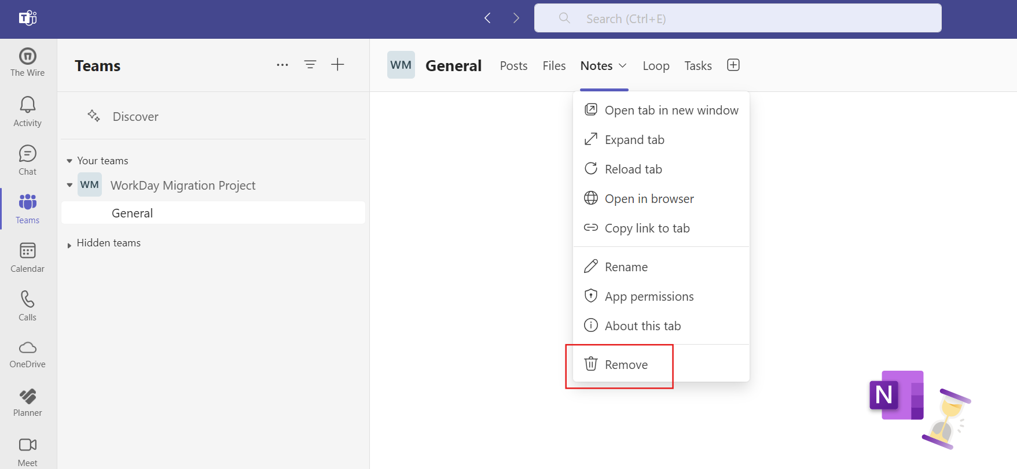Click the General channel heading
Screen dimensions: 1017x469
453,65
